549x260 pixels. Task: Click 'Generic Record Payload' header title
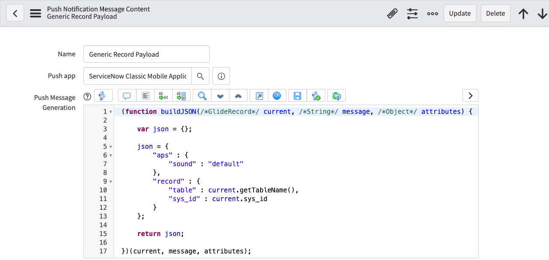click(x=82, y=17)
